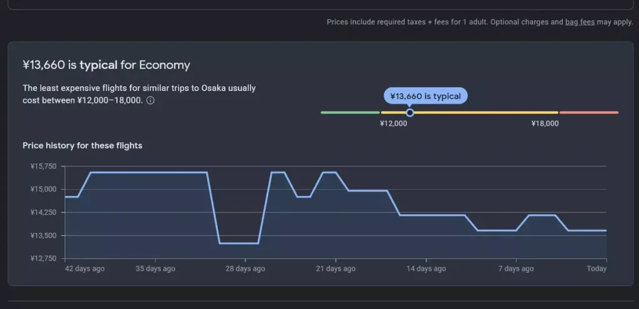Click the ¥12,750 label on the price axis
Screen dimensions: 639x309
(x=43, y=258)
